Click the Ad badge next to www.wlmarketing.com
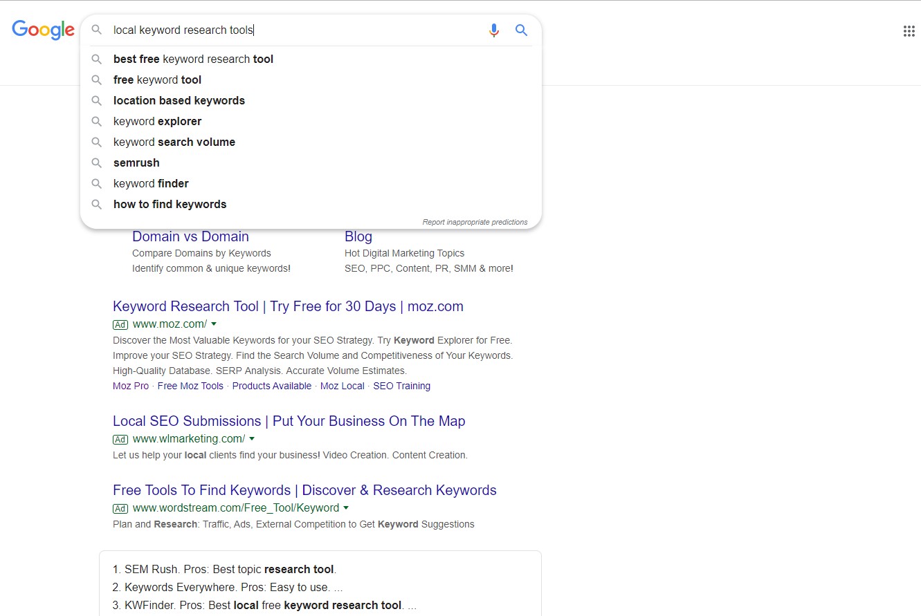This screenshot has height=616, width=921. click(x=120, y=439)
